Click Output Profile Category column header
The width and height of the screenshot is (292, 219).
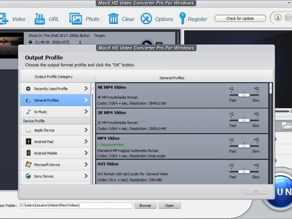pyautogui.click(x=54, y=77)
